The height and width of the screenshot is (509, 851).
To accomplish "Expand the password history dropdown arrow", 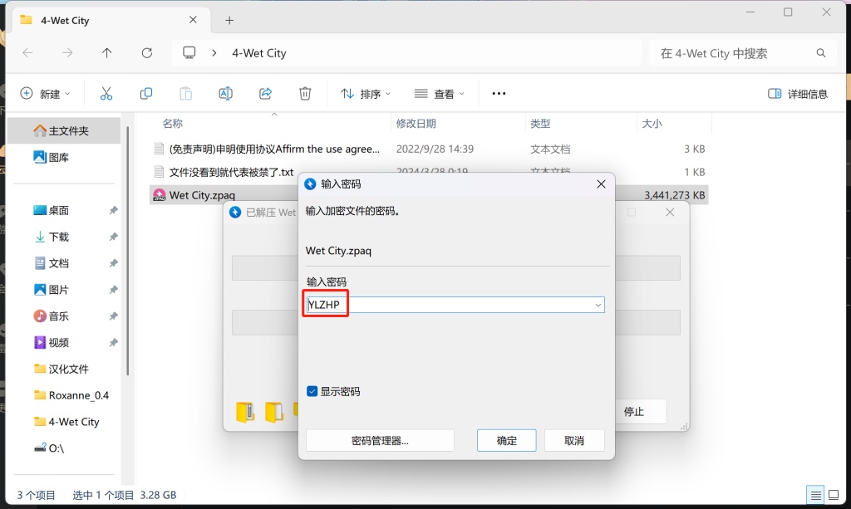I will coord(598,306).
